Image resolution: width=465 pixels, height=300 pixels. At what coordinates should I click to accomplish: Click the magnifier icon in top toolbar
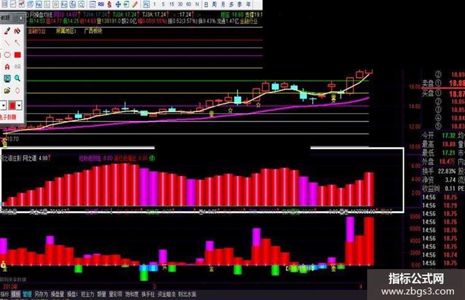point(81,4)
